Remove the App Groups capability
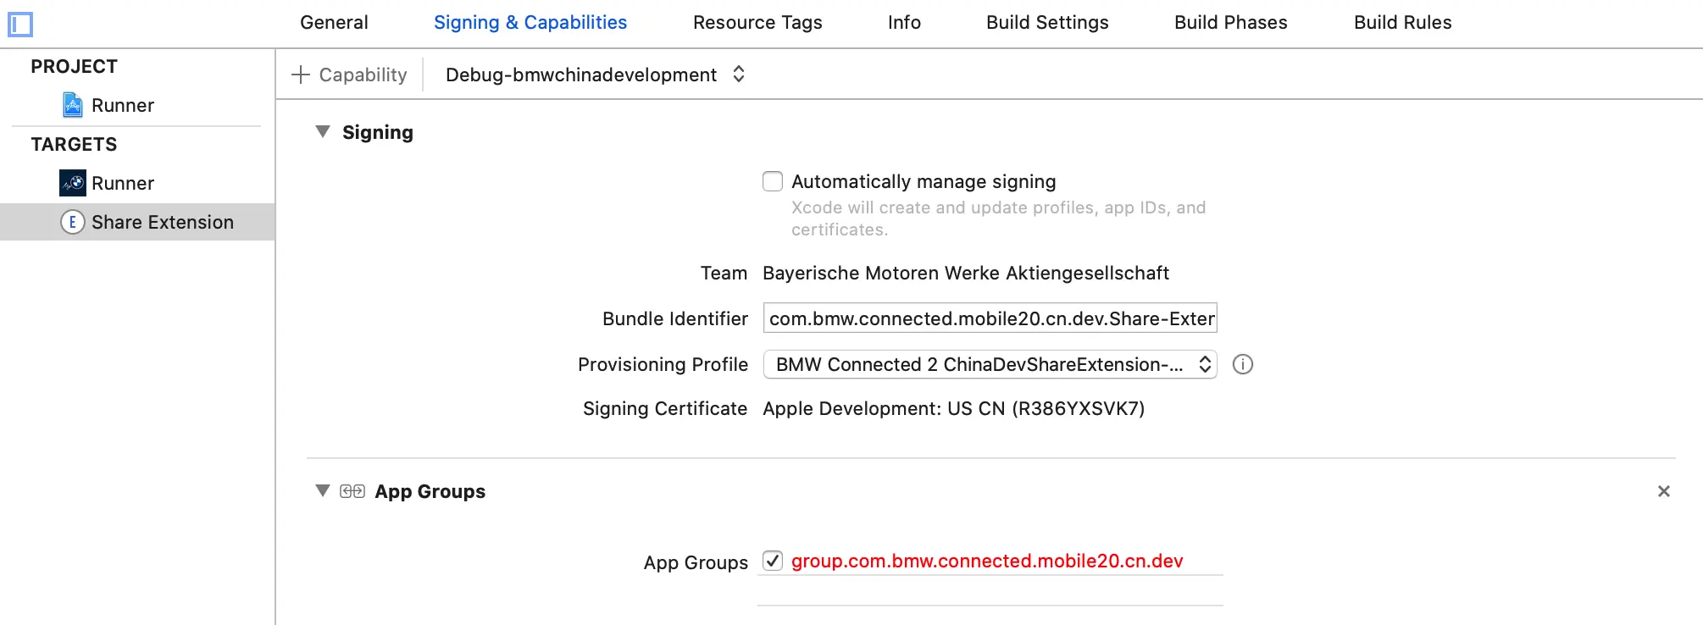Image resolution: width=1703 pixels, height=625 pixels. pos(1663,491)
